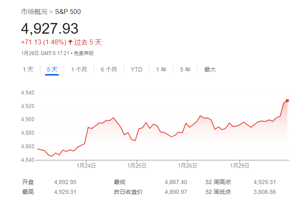305x198 pixels.
Task: Click the 52-week low value 3,808.86
Action: 265,192
